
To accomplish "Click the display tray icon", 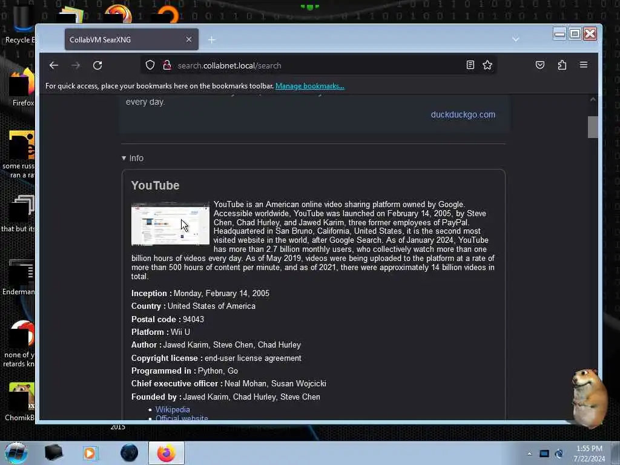I will point(544,453).
